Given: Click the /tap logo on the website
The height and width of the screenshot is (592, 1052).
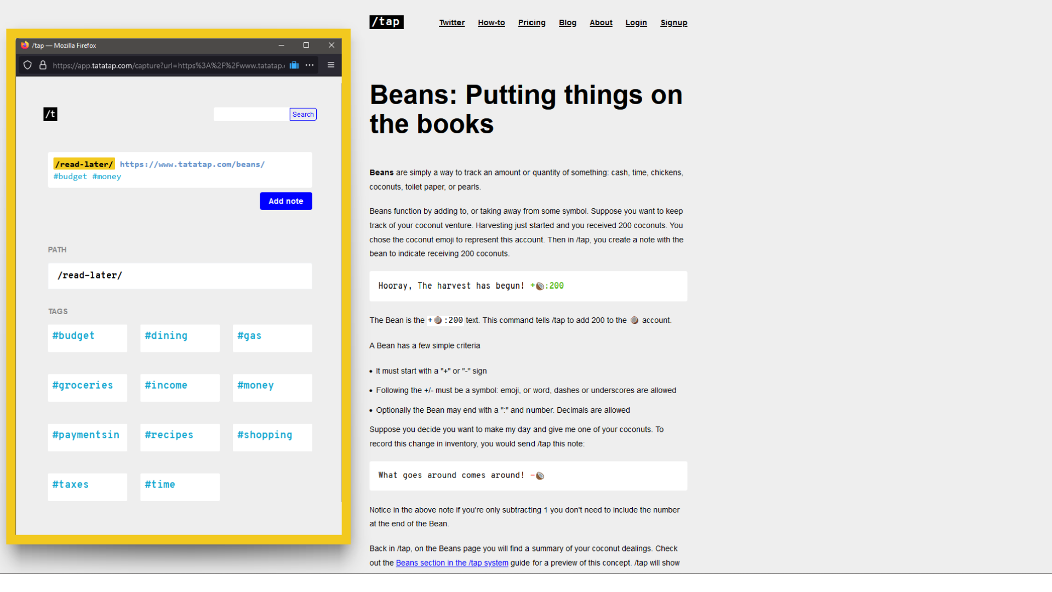Looking at the screenshot, I should coord(386,22).
